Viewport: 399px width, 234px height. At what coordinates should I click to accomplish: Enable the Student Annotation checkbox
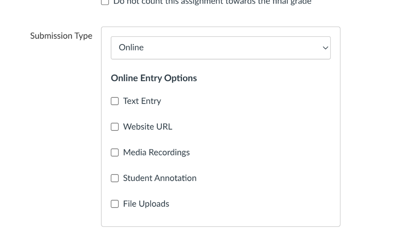(115, 178)
